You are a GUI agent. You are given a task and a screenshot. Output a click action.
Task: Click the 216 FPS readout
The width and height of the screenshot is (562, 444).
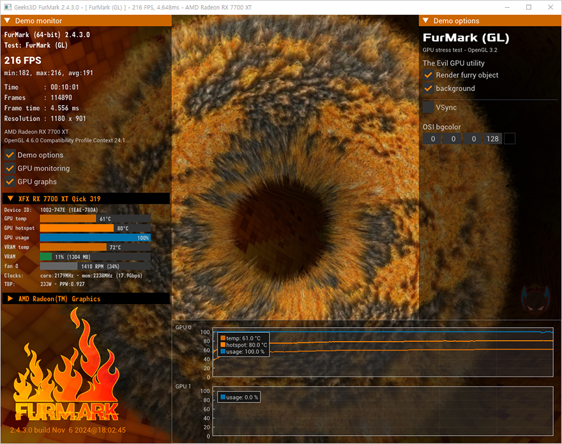click(x=22, y=60)
